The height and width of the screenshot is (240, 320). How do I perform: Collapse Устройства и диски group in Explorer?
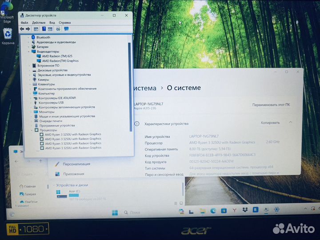coord(54,185)
